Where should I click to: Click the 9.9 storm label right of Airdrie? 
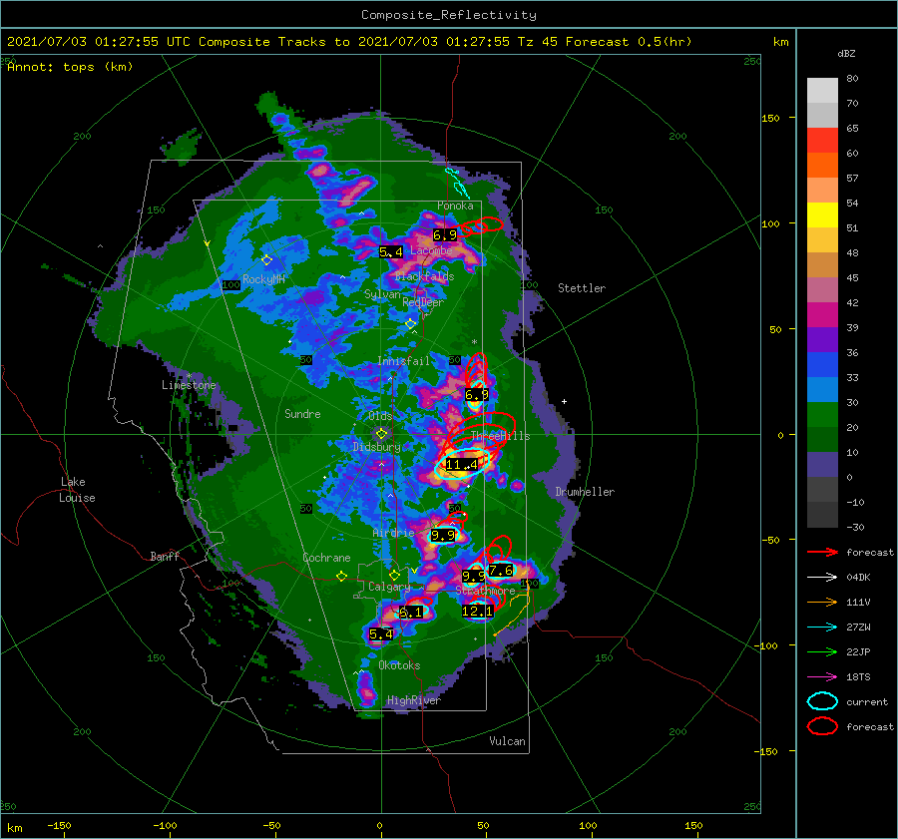[x=443, y=536]
